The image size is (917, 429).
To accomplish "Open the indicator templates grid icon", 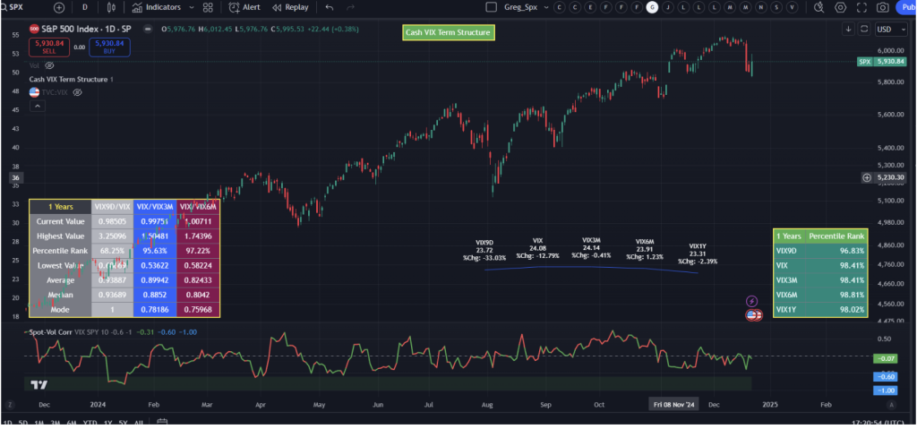I will 208,7.
